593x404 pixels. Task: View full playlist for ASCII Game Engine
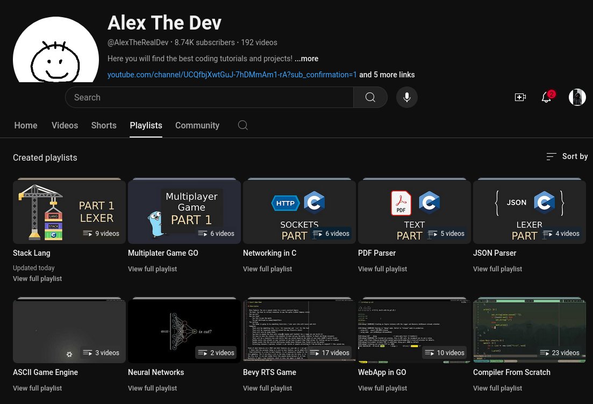[x=38, y=388]
